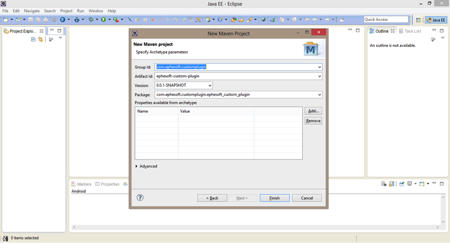
Task: Click the Open Type folder icon
Action: [234, 19]
